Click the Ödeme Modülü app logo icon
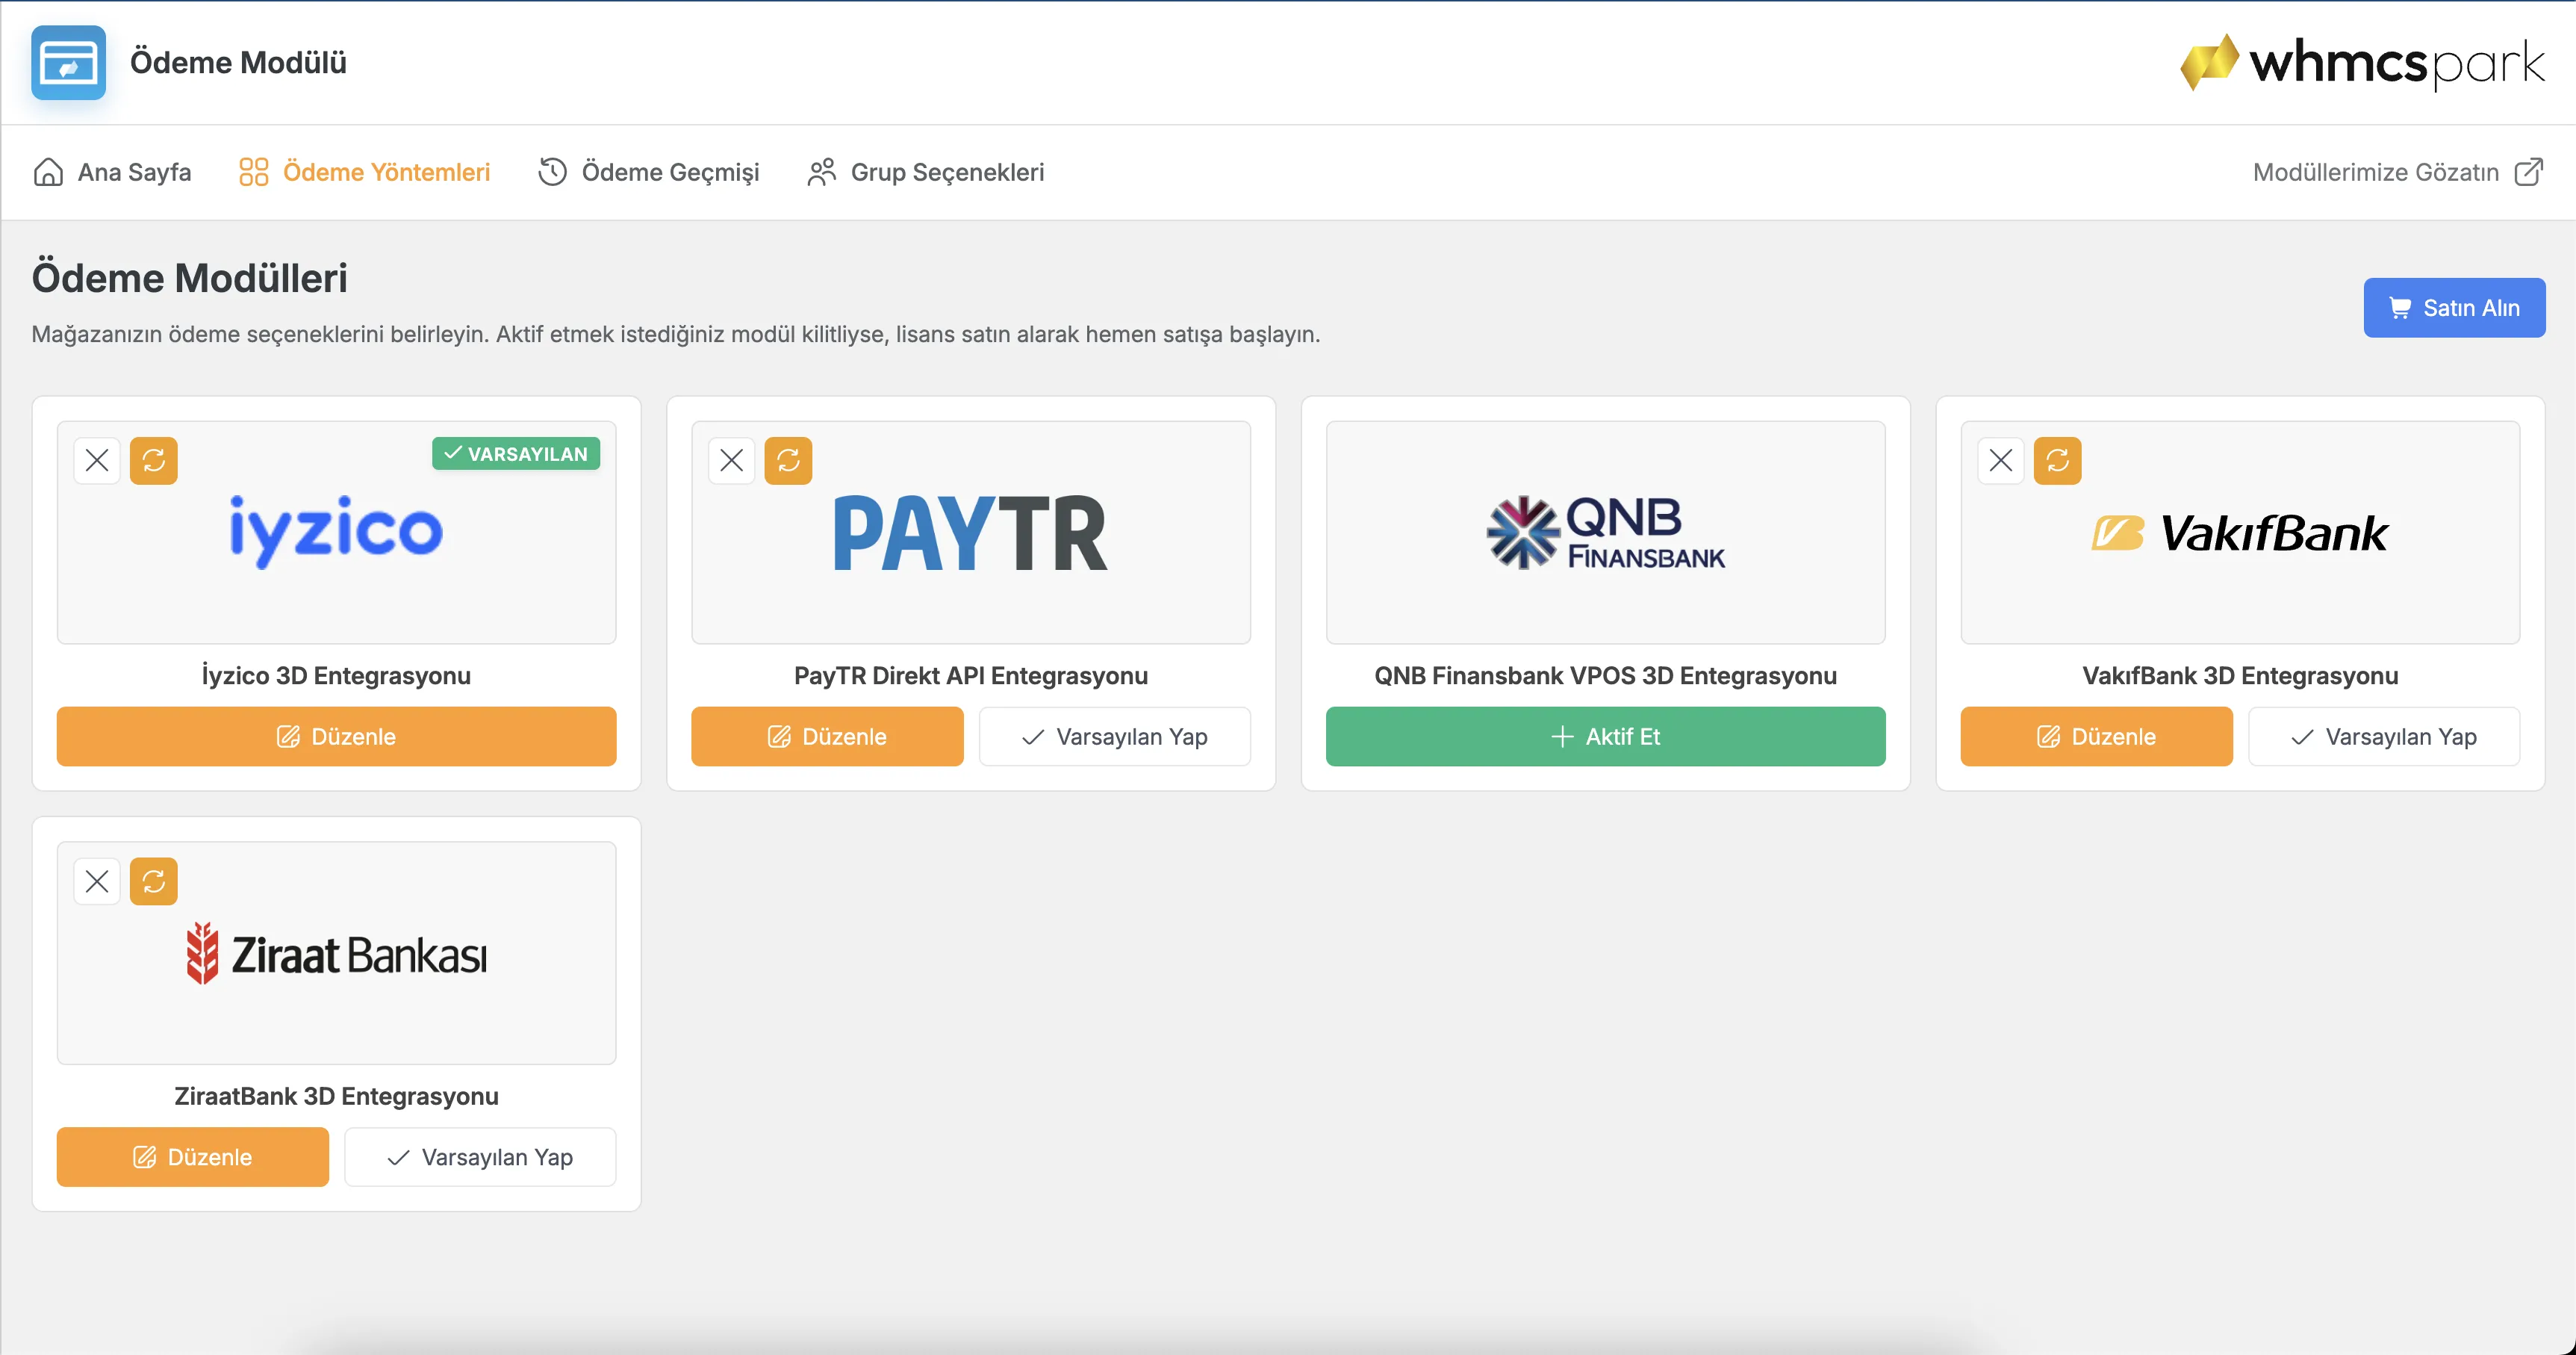2576x1355 pixels. (68, 62)
